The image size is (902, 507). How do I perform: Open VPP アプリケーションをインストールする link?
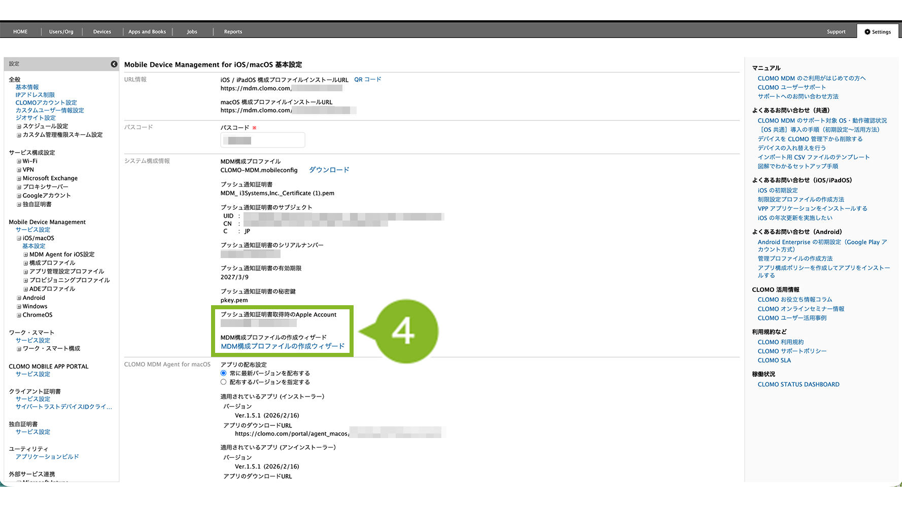coord(813,209)
